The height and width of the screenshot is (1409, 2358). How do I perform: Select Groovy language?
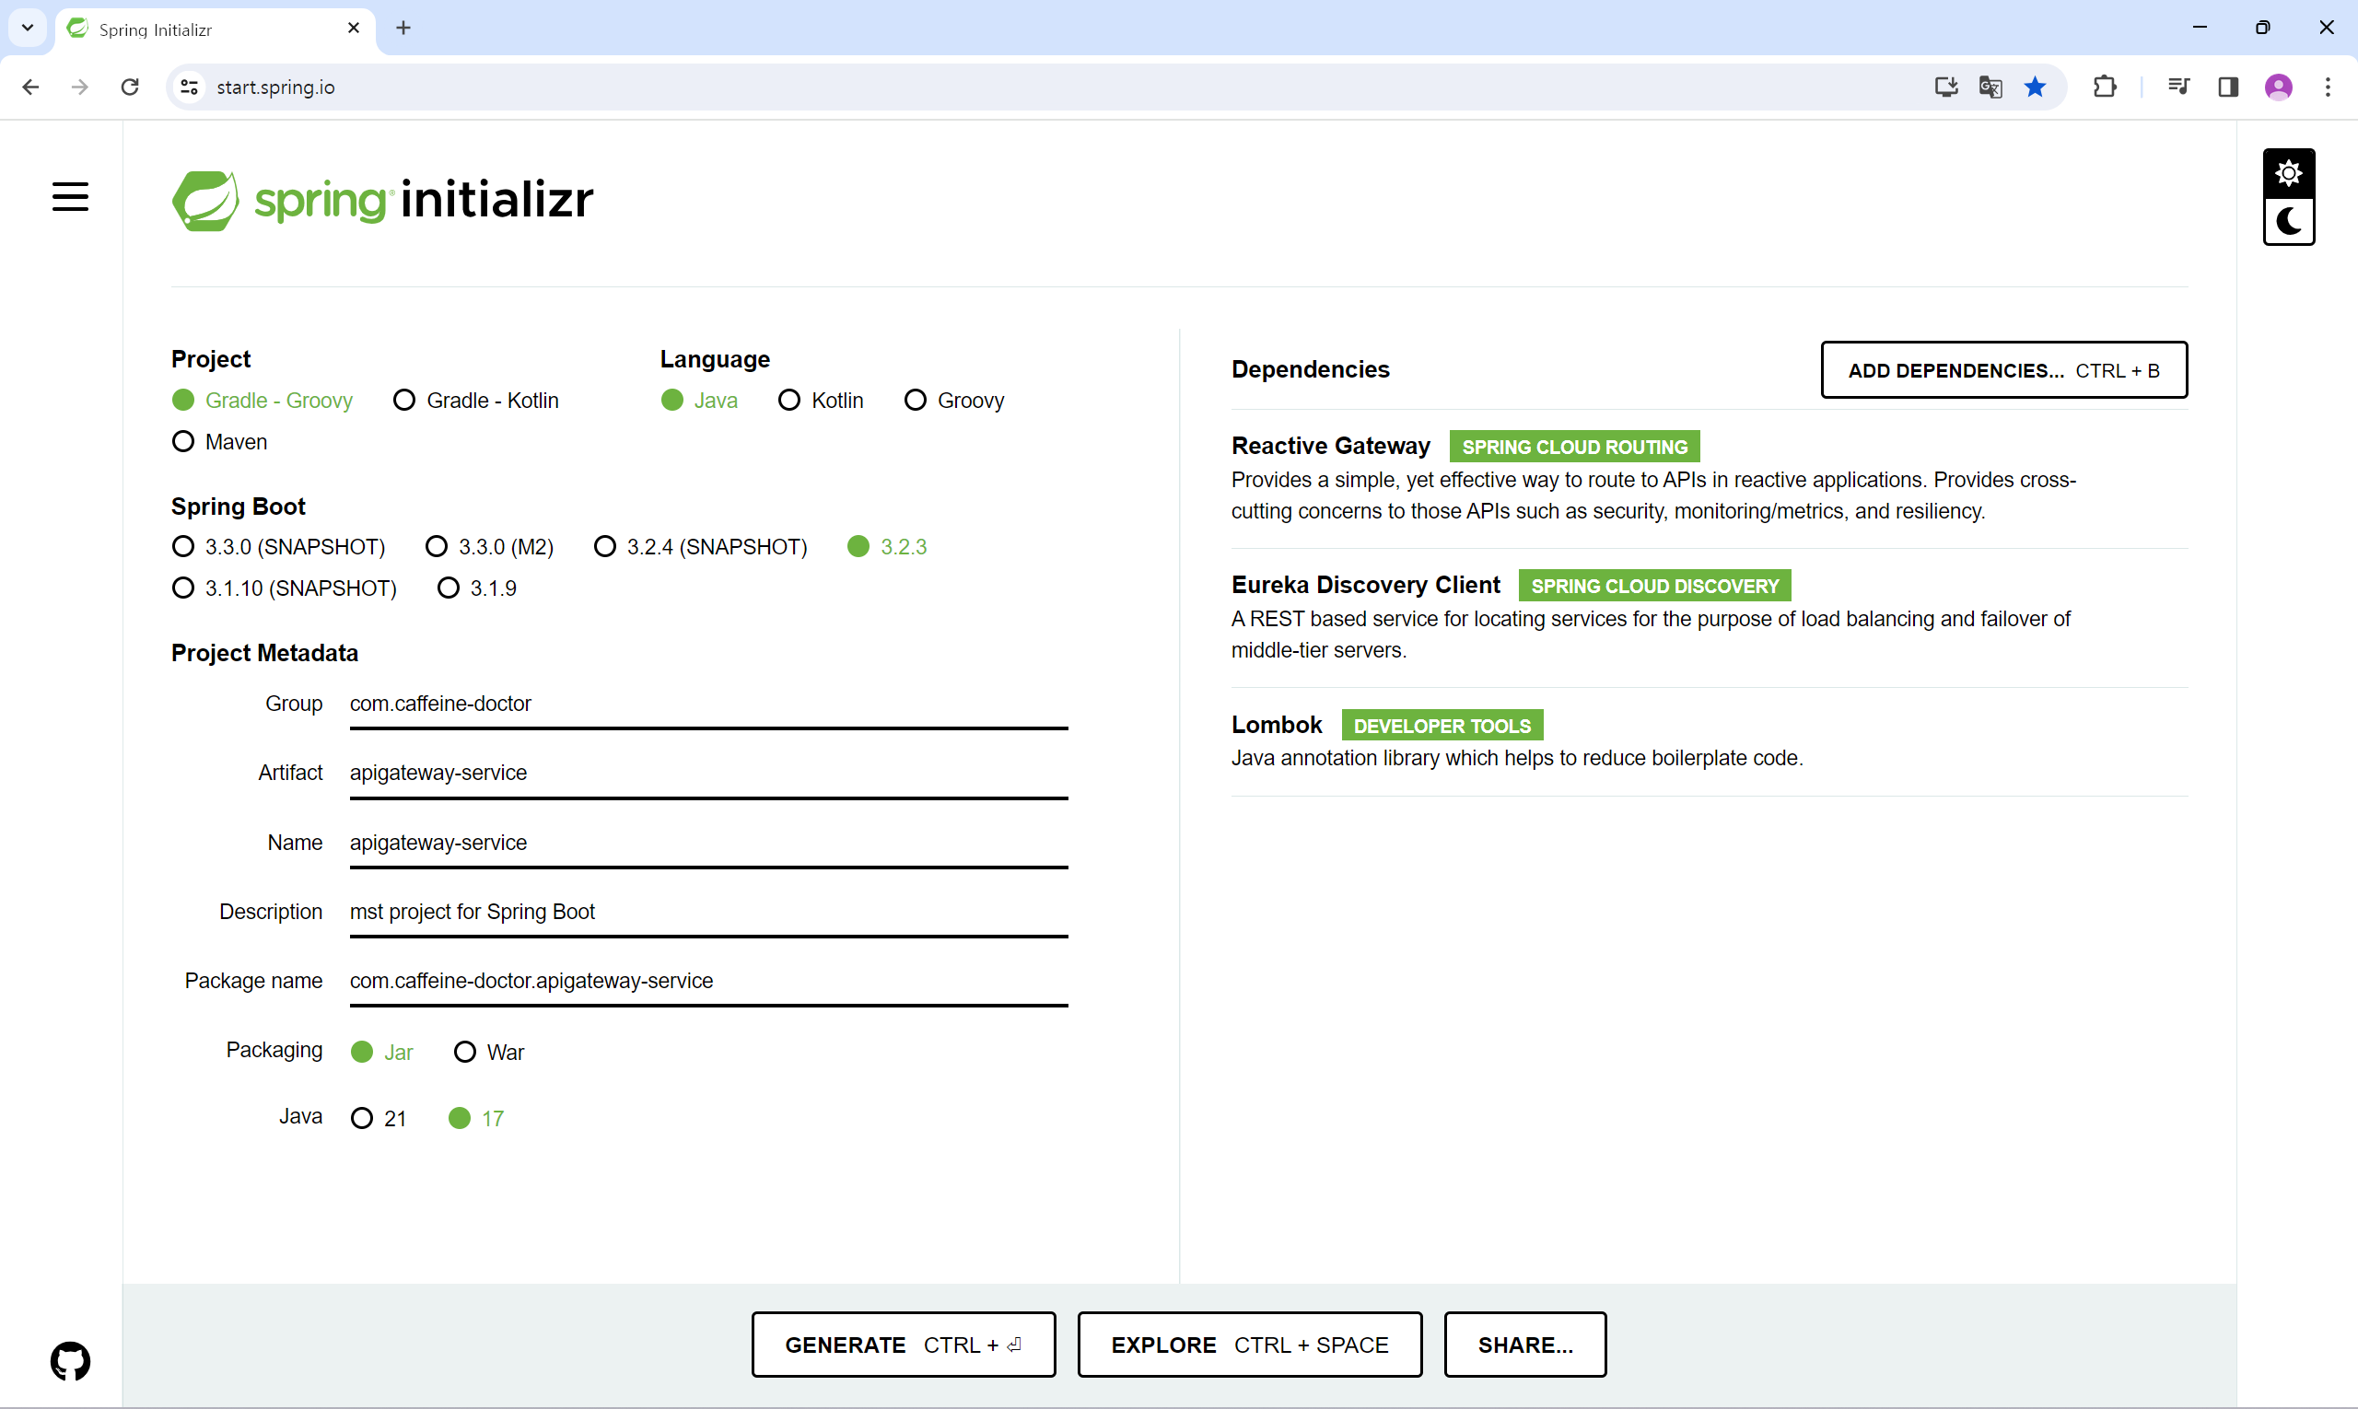pos(953,401)
